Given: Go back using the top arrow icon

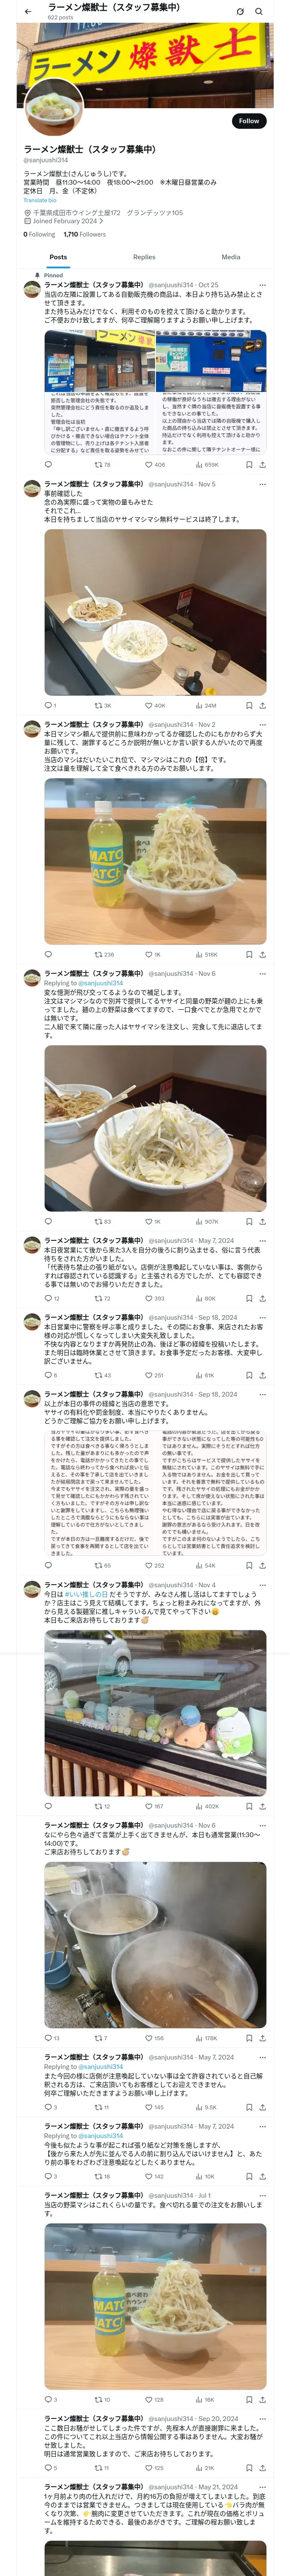Looking at the screenshot, I should tap(27, 11).
